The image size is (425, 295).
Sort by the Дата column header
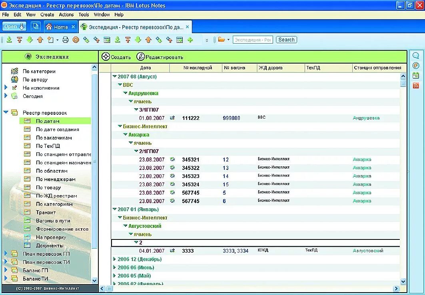point(146,68)
